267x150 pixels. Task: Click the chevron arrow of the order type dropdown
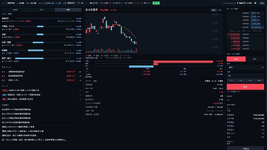point(262,67)
